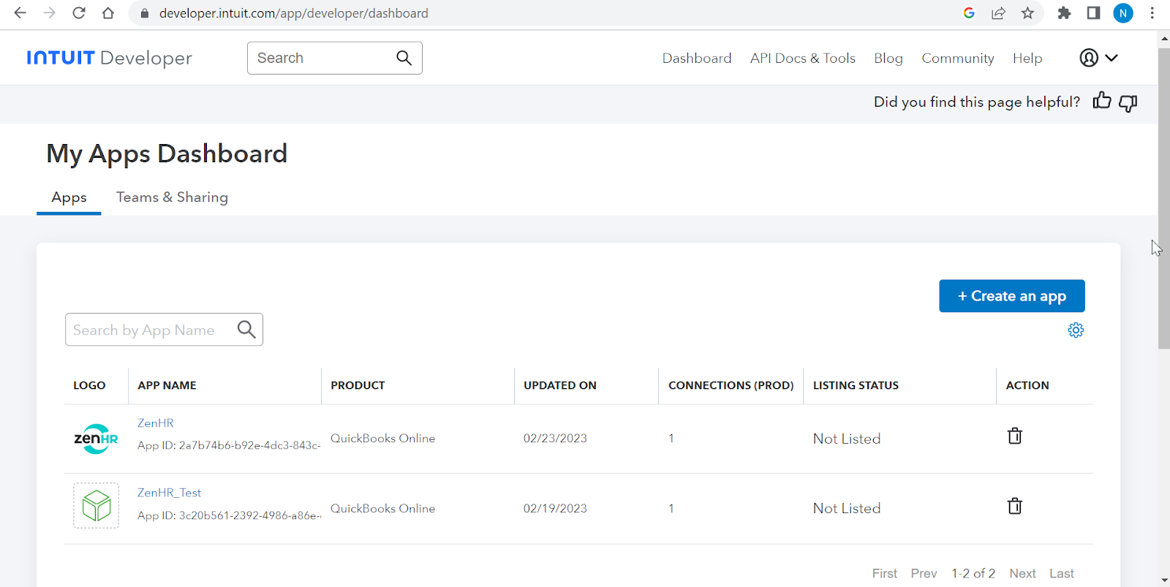The width and height of the screenshot is (1170, 587).
Task: Toggle the browser side panel
Action: (x=1093, y=13)
